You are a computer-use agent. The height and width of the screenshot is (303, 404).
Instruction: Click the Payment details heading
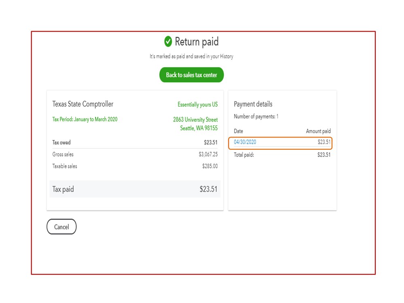click(253, 104)
